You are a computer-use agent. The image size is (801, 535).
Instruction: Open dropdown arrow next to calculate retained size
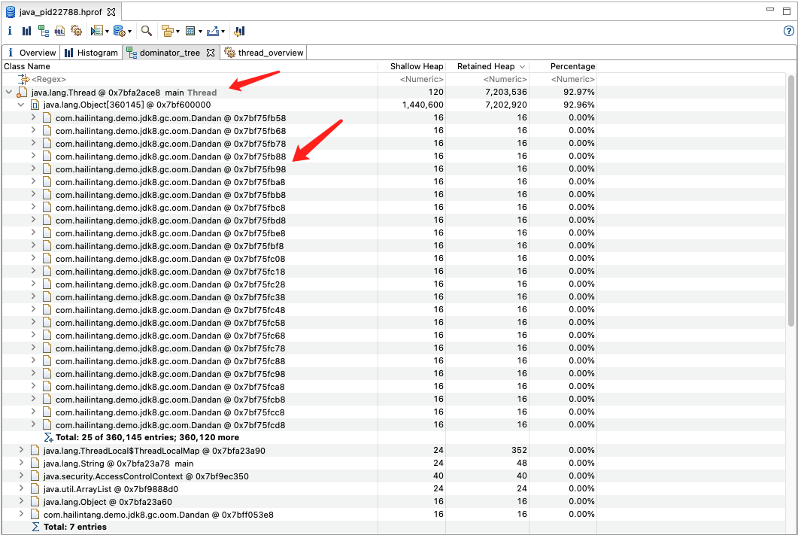(x=200, y=32)
